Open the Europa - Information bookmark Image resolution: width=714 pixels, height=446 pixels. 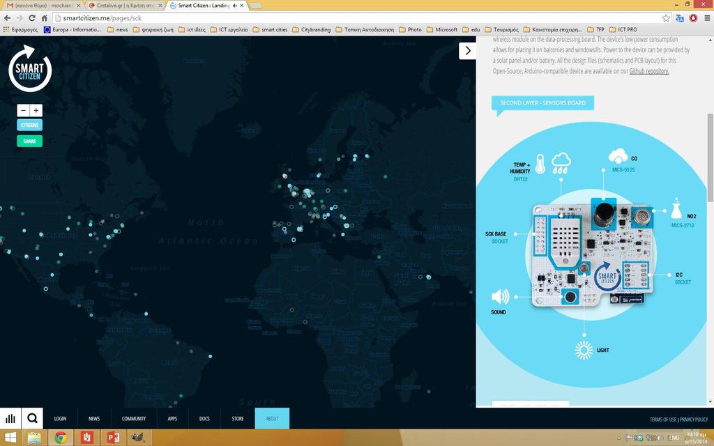pyautogui.click(x=73, y=29)
